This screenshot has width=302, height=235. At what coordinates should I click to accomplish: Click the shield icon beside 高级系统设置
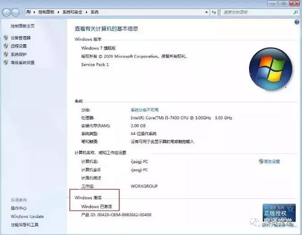(x=6, y=62)
